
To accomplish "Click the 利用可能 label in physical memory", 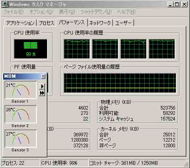I will click(x=109, y=113).
